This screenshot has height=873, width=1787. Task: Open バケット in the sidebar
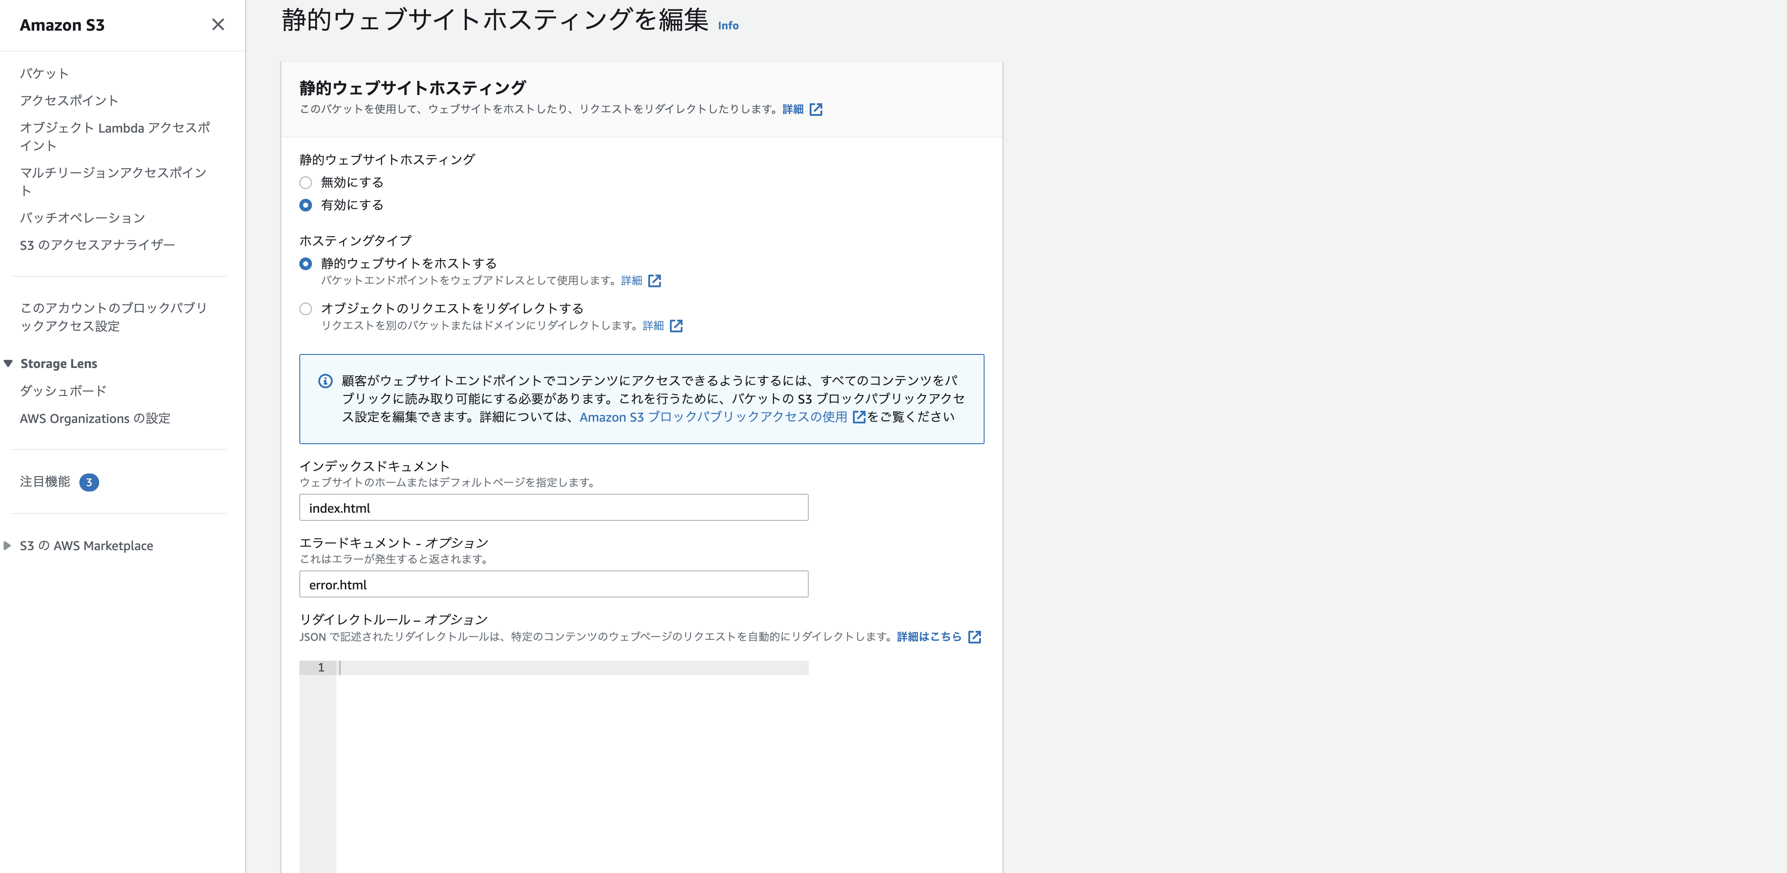tap(44, 74)
